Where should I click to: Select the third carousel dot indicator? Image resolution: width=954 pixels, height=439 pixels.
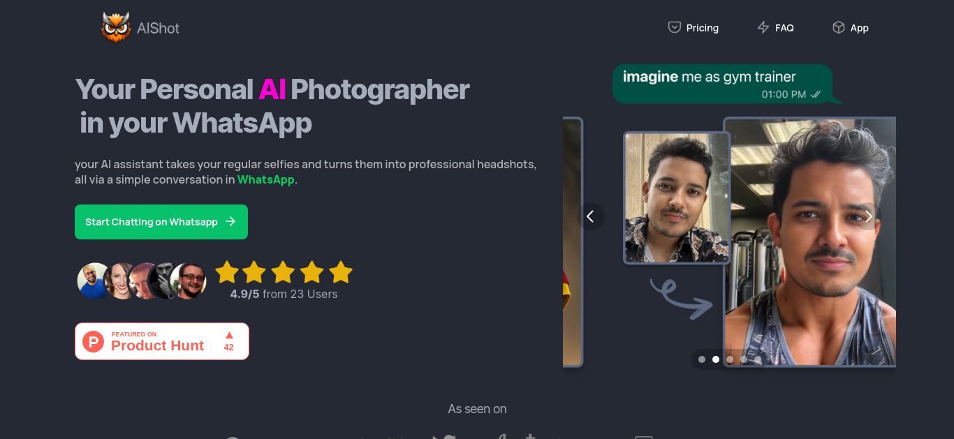point(730,359)
